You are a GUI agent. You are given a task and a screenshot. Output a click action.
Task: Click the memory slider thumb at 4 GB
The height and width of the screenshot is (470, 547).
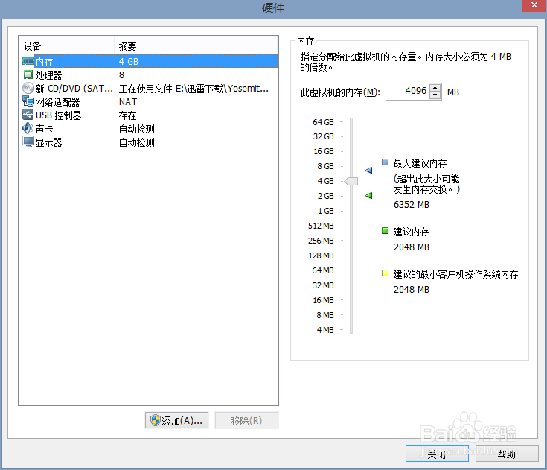[x=351, y=181]
